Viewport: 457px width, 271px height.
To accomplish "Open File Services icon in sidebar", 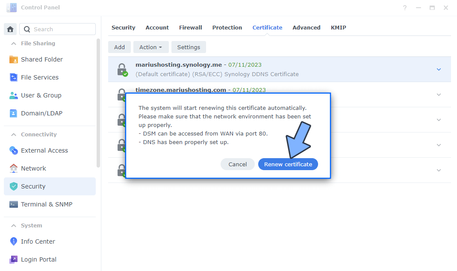I will click(x=13, y=77).
